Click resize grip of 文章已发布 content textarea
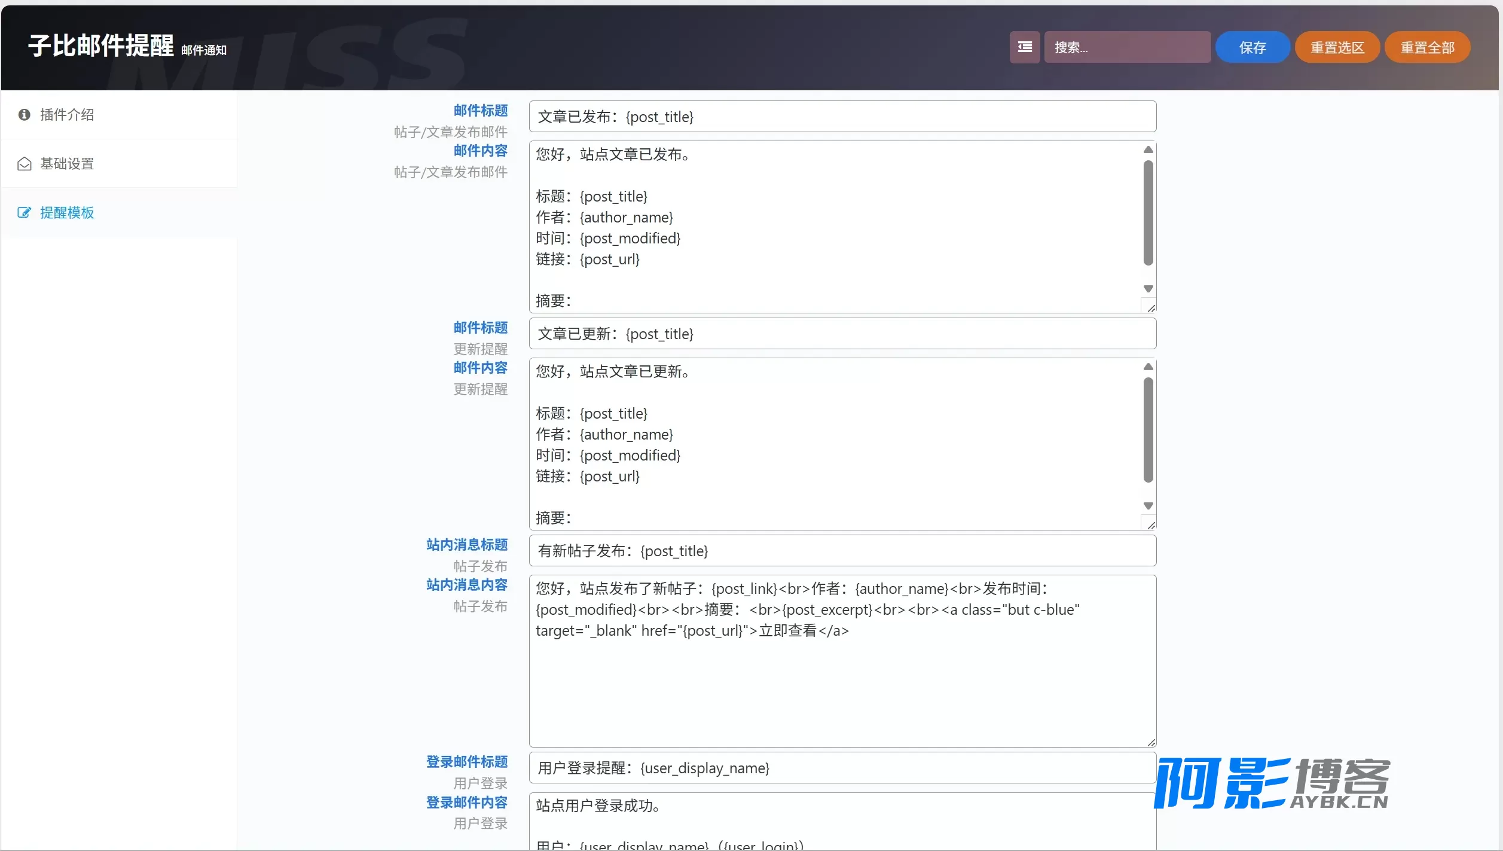This screenshot has width=1503, height=851. coord(1150,307)
